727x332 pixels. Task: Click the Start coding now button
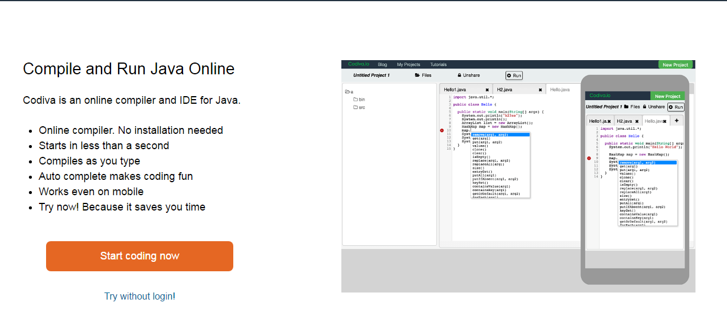click(x=139, y=256)
